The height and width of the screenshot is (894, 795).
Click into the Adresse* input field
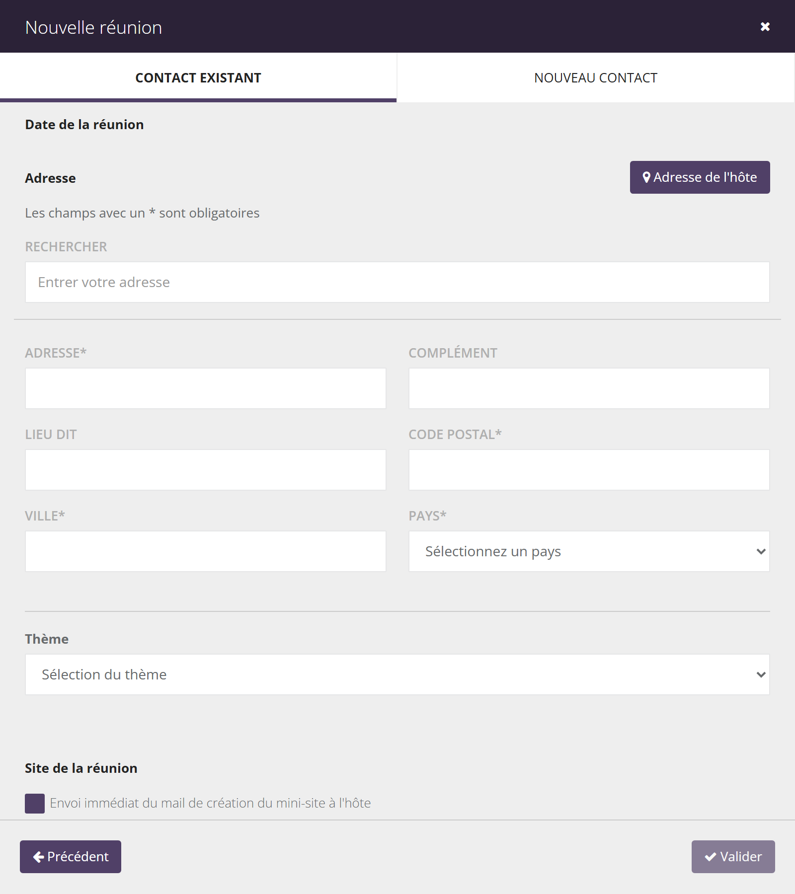(206, 388)
